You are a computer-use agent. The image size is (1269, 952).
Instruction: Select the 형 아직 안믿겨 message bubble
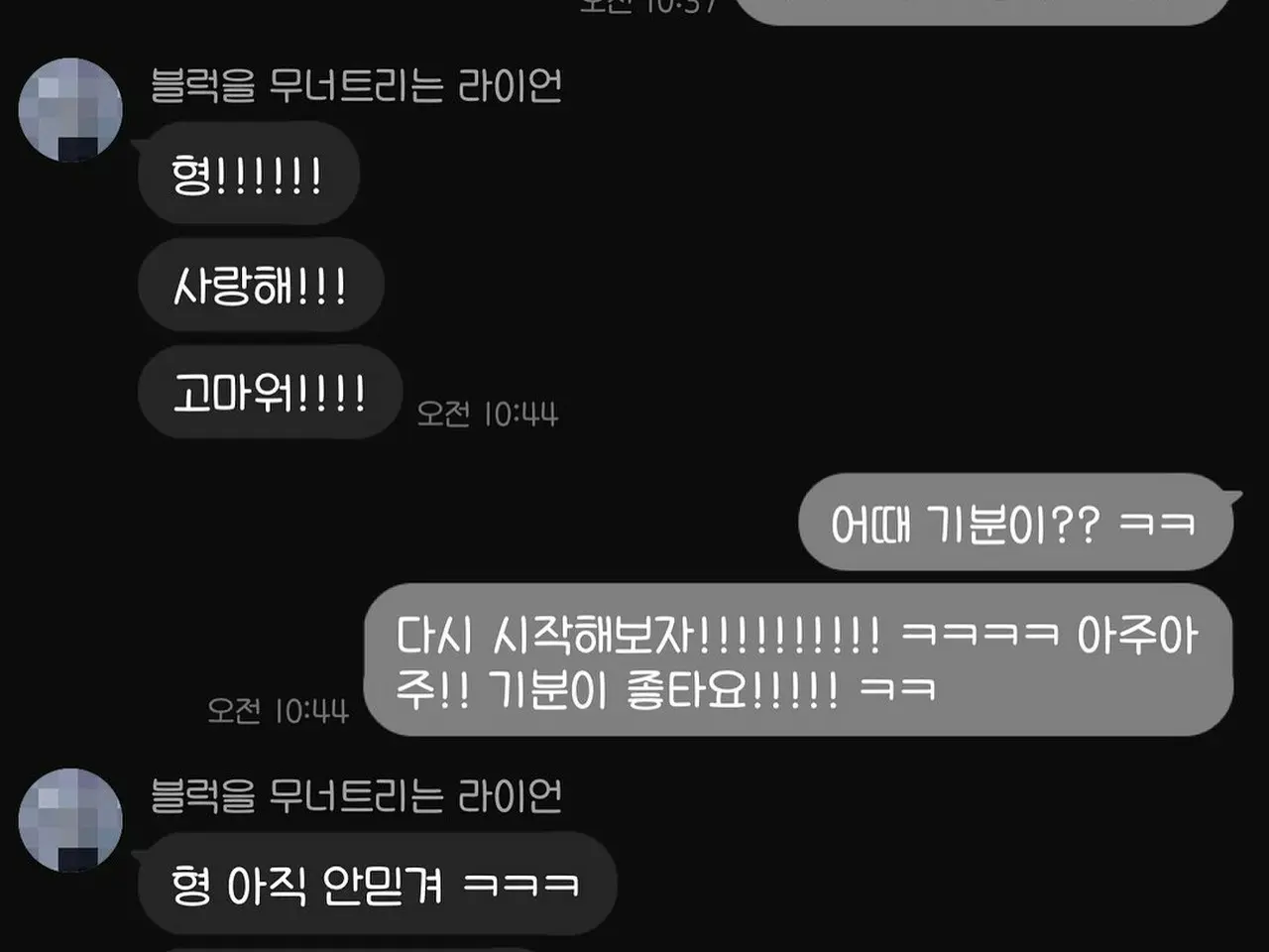[x=377, y=885]
